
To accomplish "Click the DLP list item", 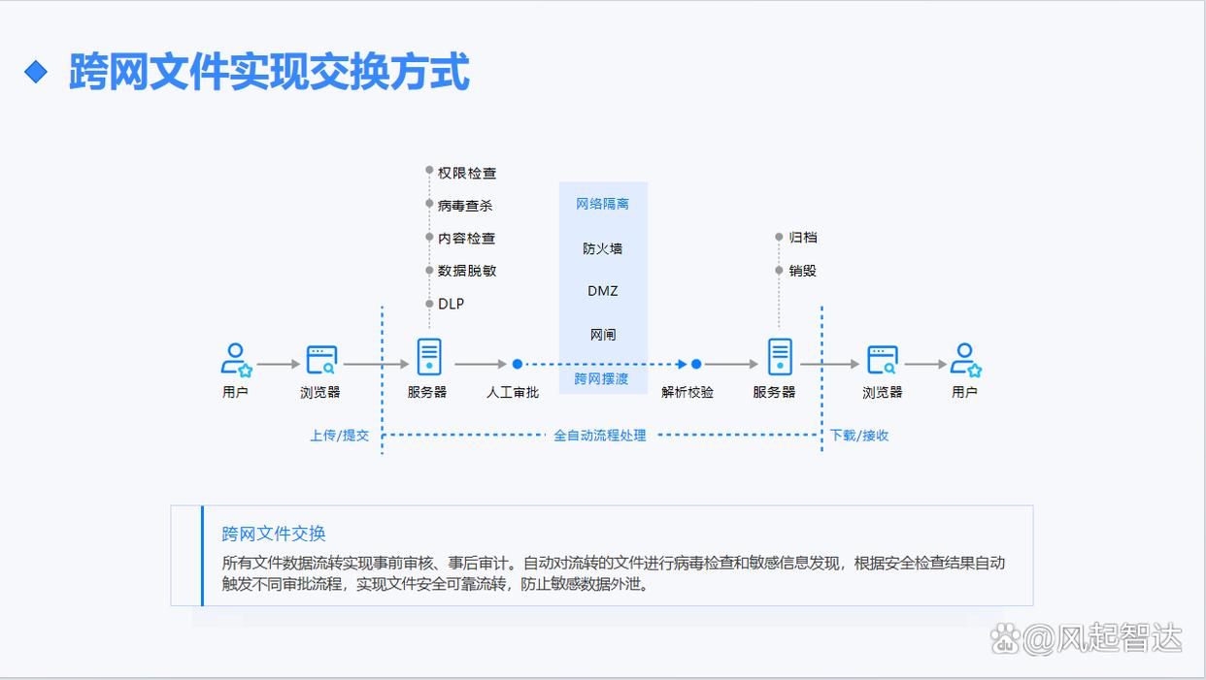I will pyautogui.click(x=451, y=304).
